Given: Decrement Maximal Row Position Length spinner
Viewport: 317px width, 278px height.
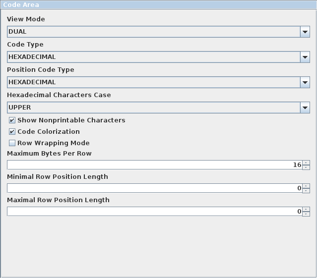Looking at the screenshot, I should pyautogui.click(x=306, y=214).
